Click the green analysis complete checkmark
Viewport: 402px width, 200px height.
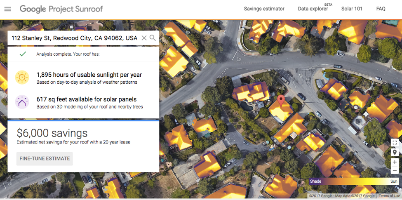click(x=23, y=54)
